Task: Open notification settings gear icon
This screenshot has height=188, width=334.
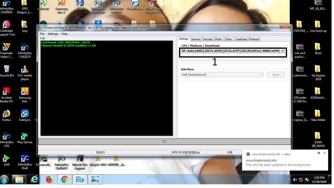Action: pos(319,153)
